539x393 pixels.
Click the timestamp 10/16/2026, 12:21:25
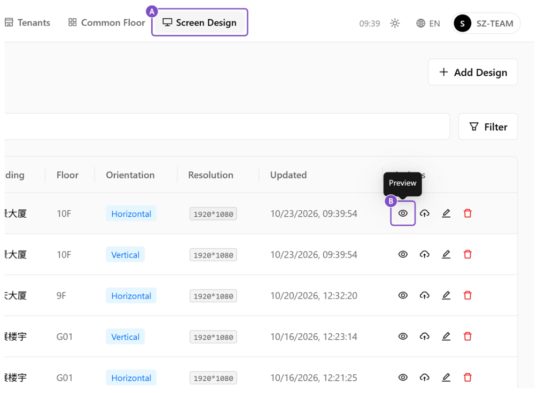[314, 378]
